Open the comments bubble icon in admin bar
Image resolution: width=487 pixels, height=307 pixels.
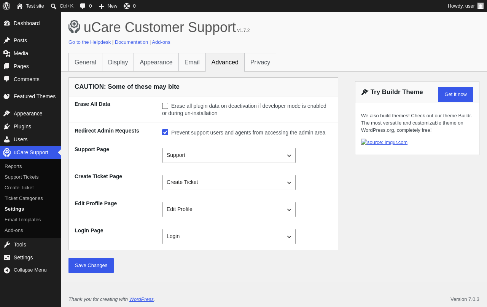83,6
